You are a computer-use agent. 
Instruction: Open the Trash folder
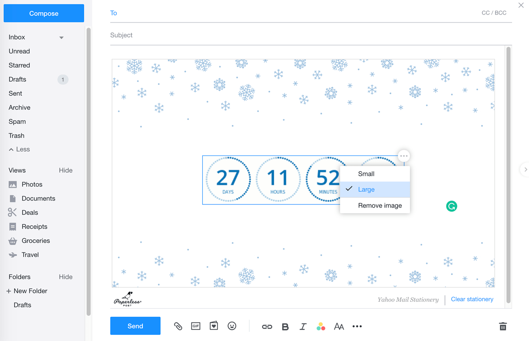click(x=16, y=136)
